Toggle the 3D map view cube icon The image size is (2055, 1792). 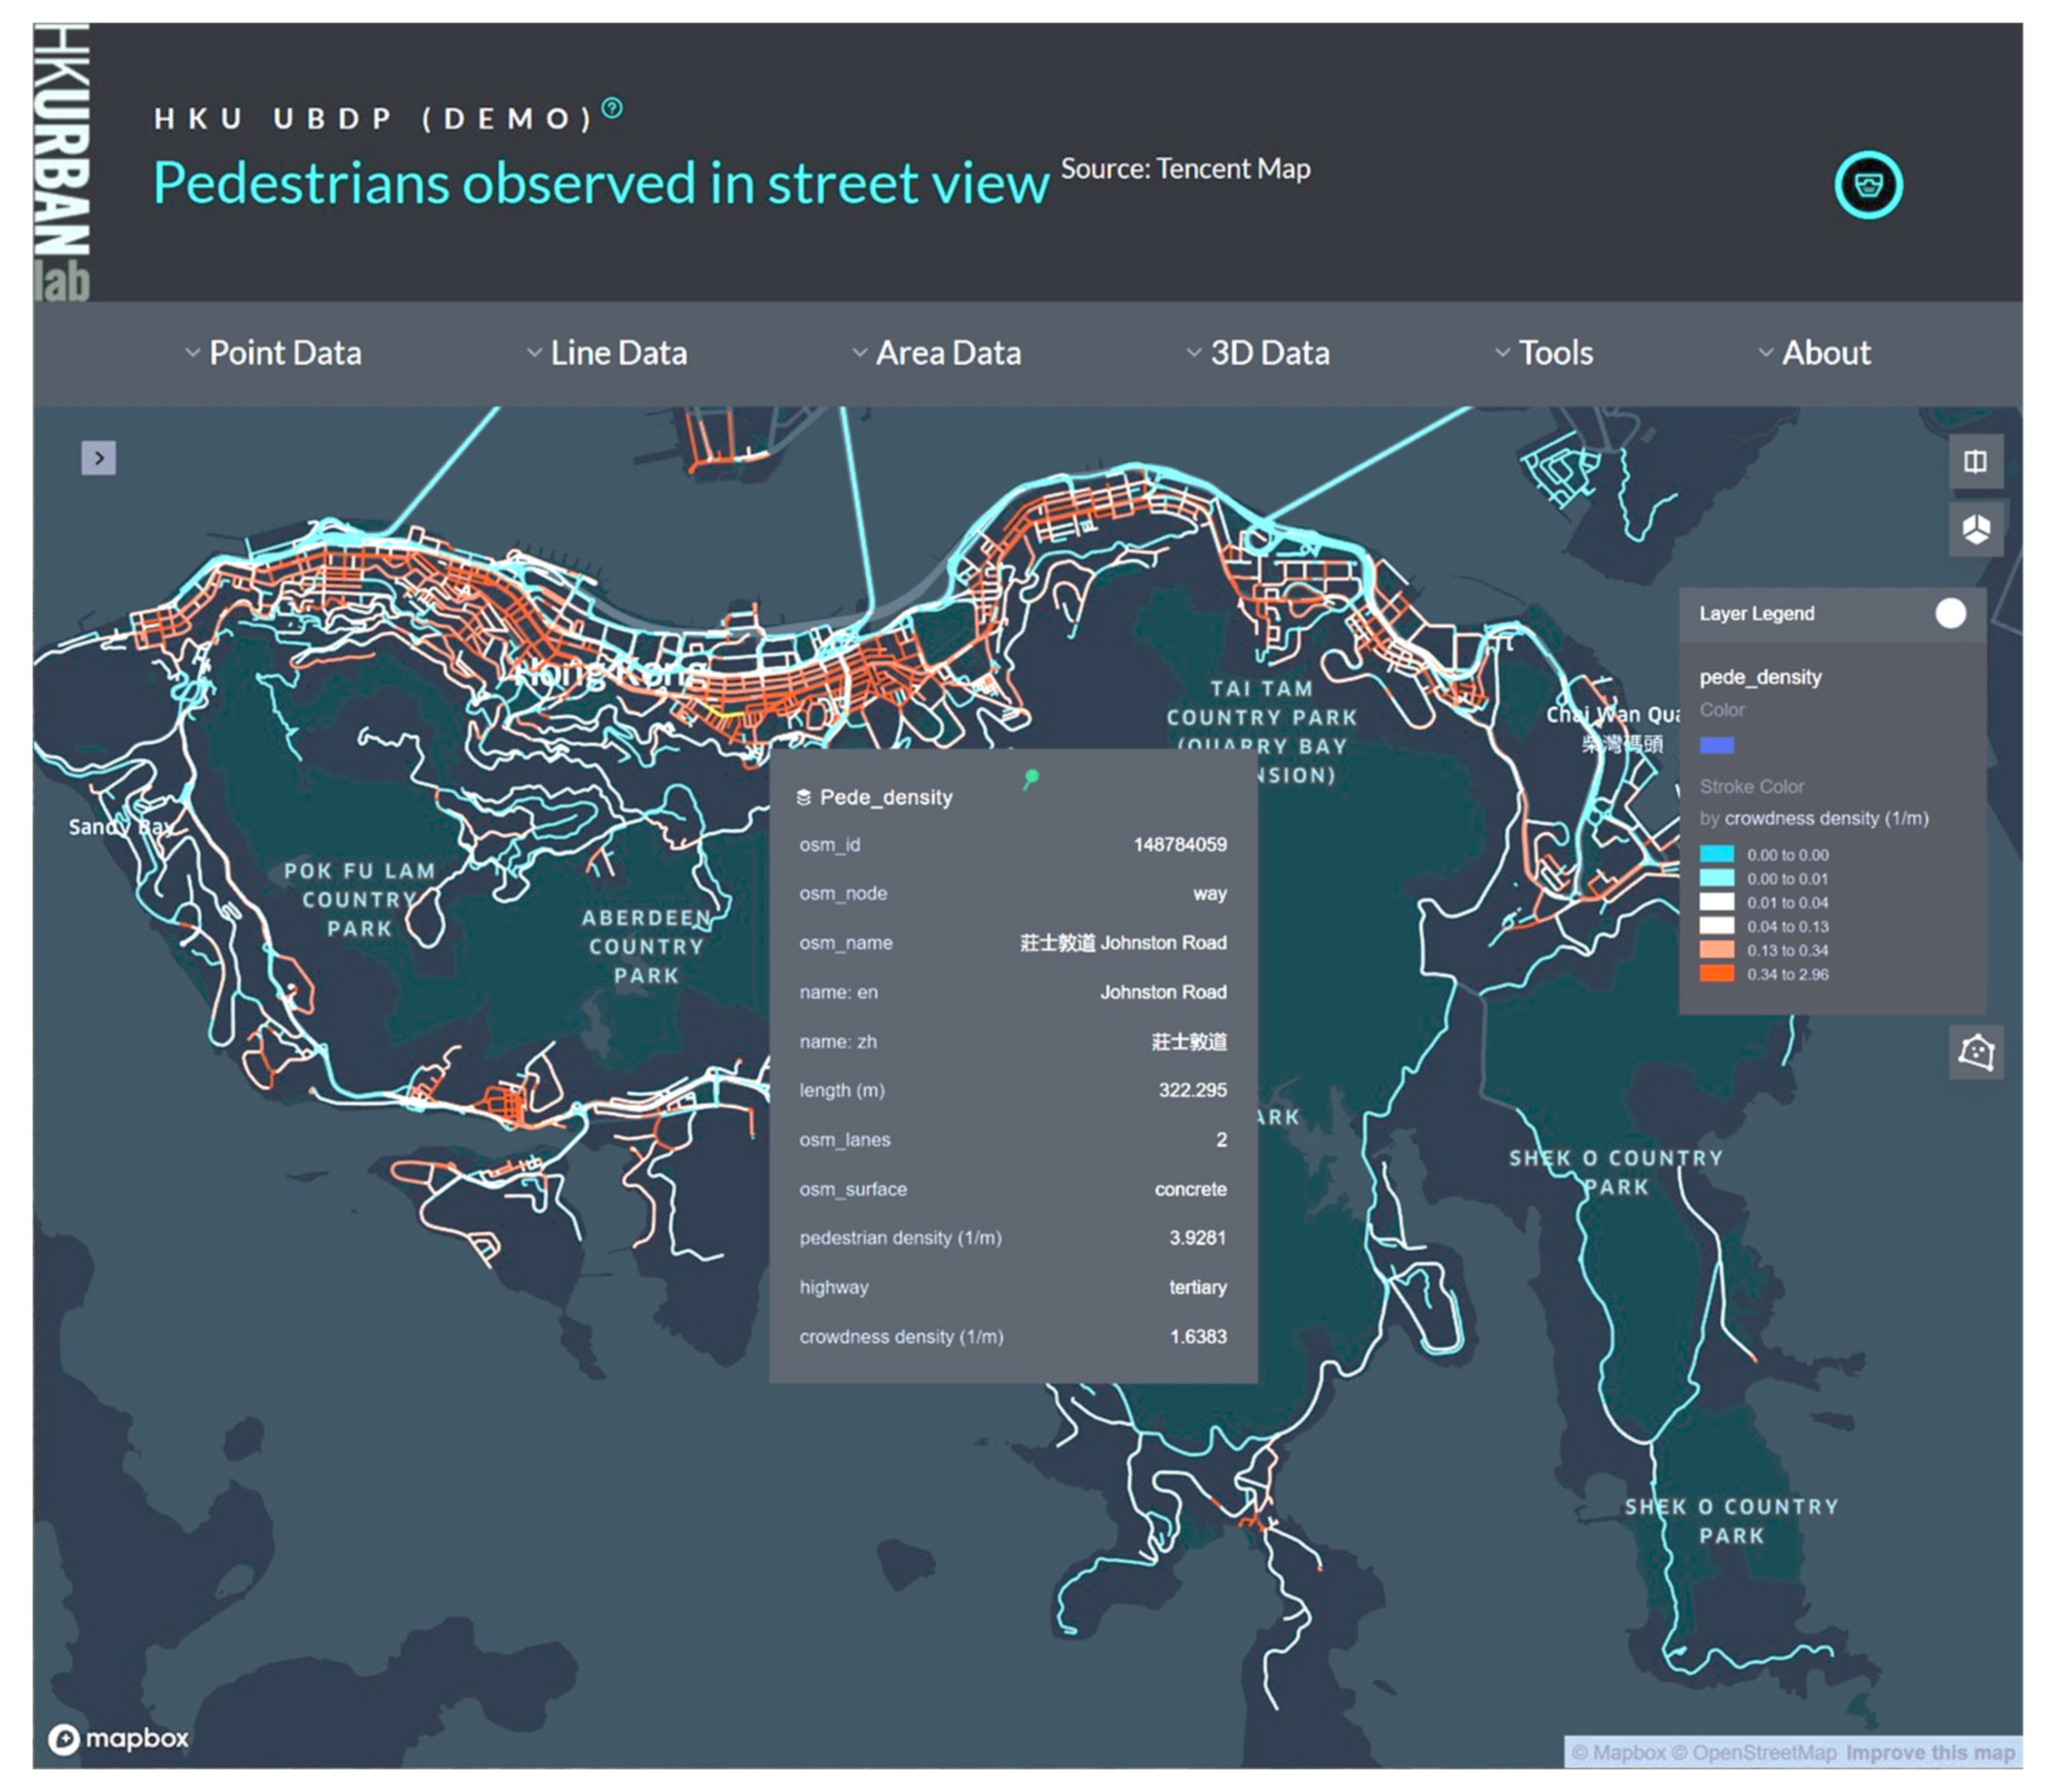[x=1975, y=529]
